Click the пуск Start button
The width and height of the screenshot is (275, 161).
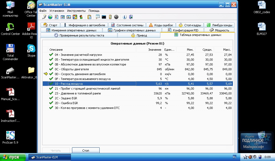13,157
